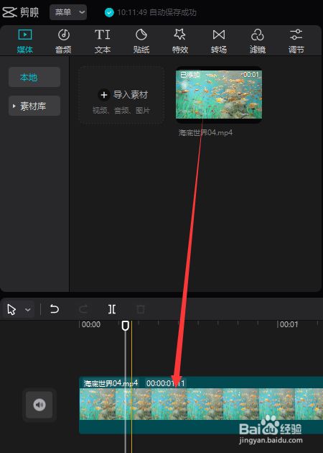The image size is (323, 453).
Task: Select the 海底世界04.mp4 clip in timeline
Action: coord(201,406)
